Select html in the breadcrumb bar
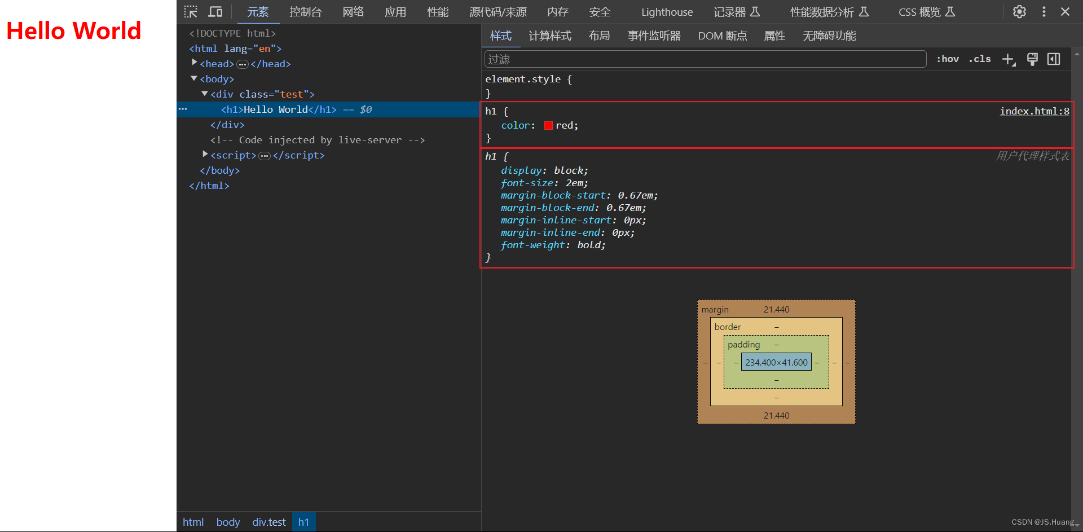The height and width of the screenshot is (532, 1083). click(x=193, y=522)
